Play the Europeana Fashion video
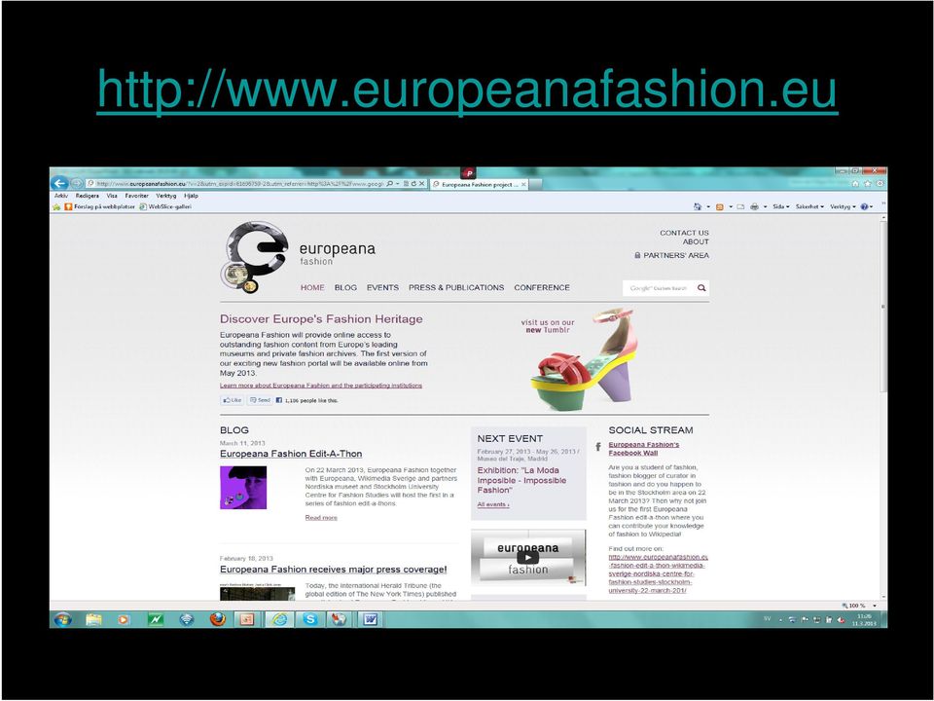Viewport: 934px width, 701px height. pyautogui.click(x=527, y=558)
